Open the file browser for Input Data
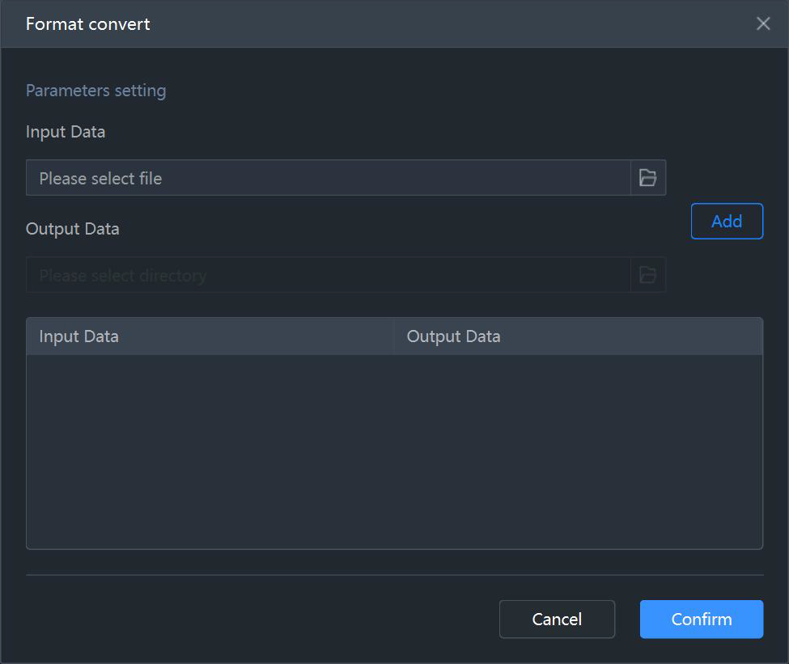The image size is (789, 664). (648, 178)
